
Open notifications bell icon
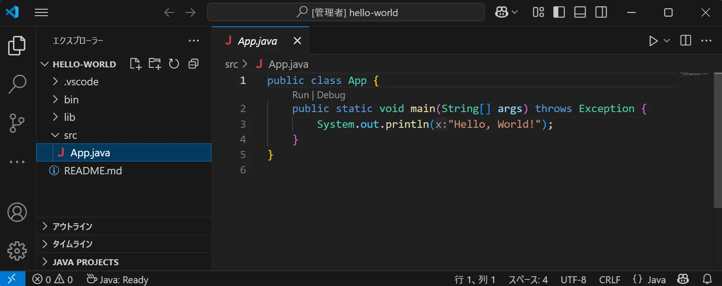click(707, 279)
